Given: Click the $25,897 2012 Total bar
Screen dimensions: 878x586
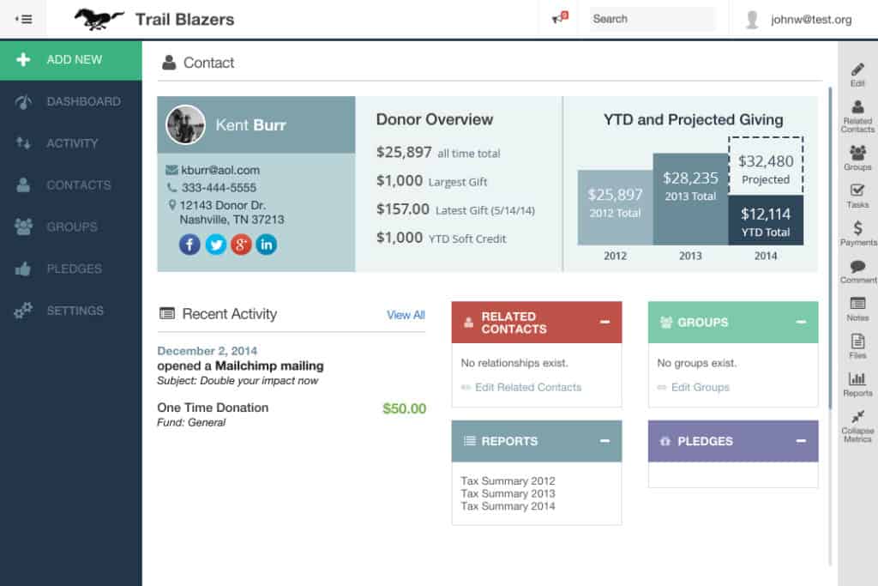Looking at the screenshot, I should coord(615,208).
